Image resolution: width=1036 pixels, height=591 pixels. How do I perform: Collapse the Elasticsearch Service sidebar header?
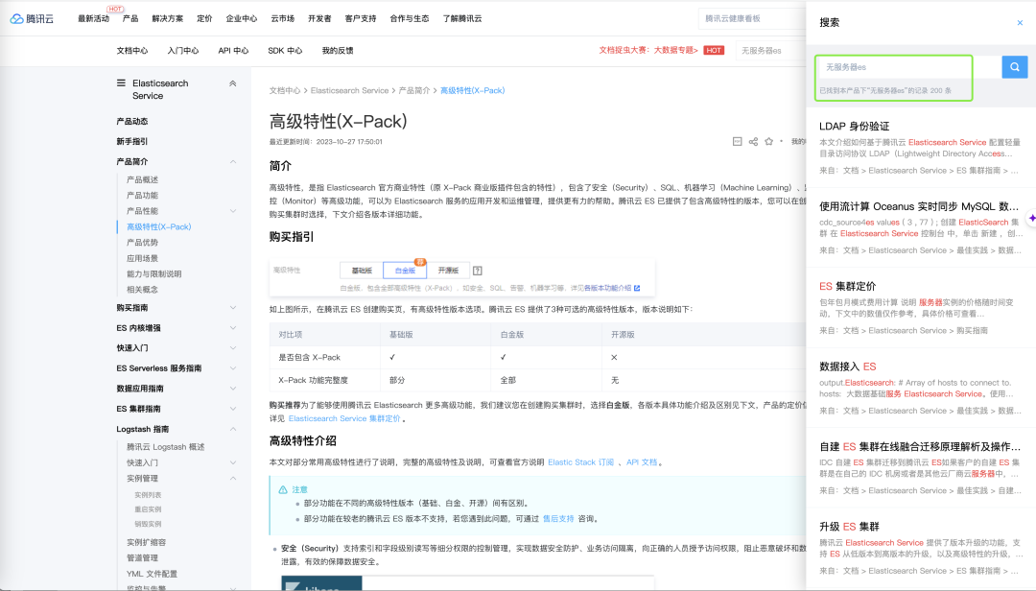pos(232,83)
